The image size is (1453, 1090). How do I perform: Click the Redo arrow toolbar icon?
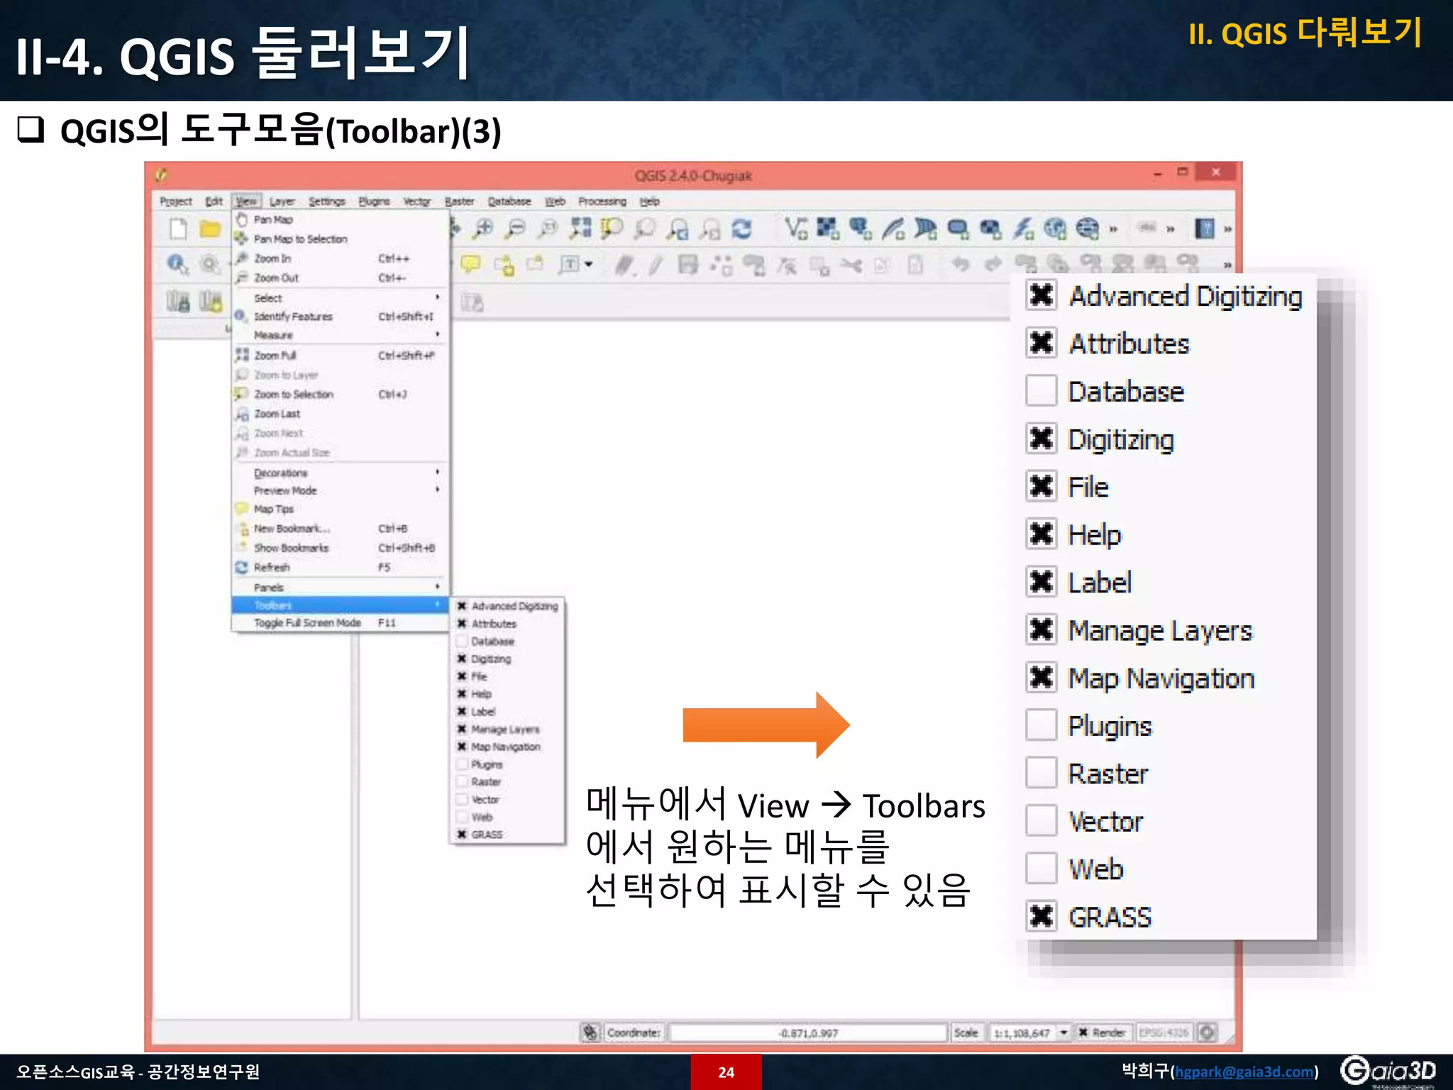(x=993, y=265)
